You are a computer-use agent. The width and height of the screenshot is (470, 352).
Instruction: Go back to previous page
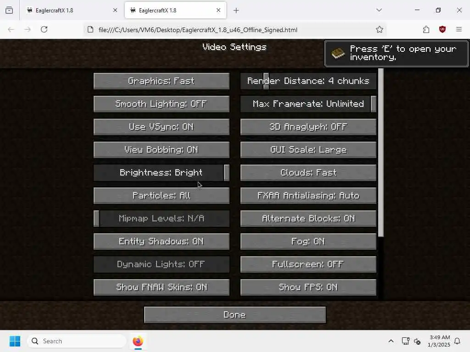point(11,29)
